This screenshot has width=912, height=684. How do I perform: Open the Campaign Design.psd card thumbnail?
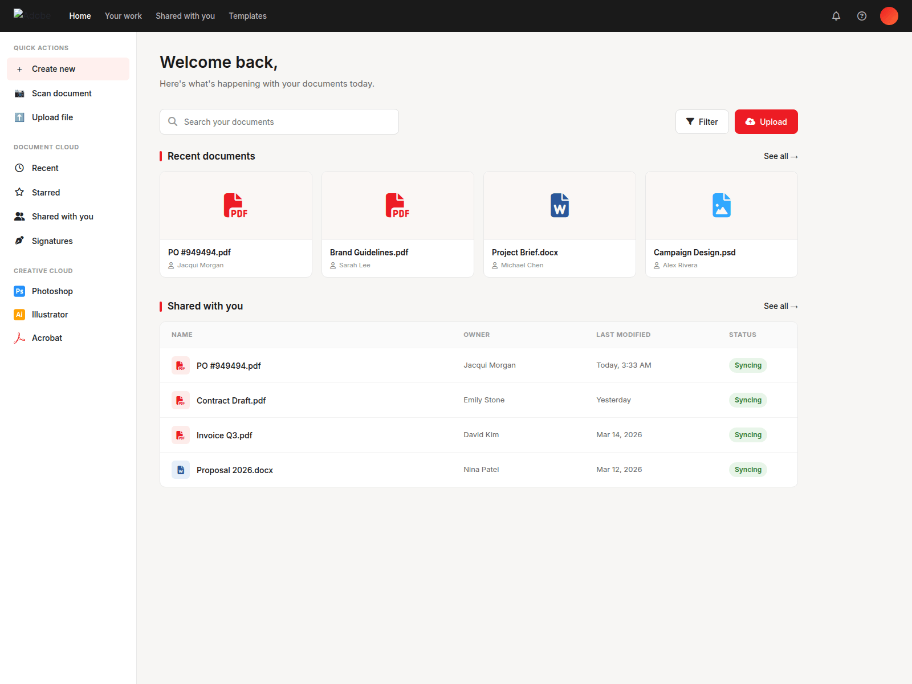(722, 206)
